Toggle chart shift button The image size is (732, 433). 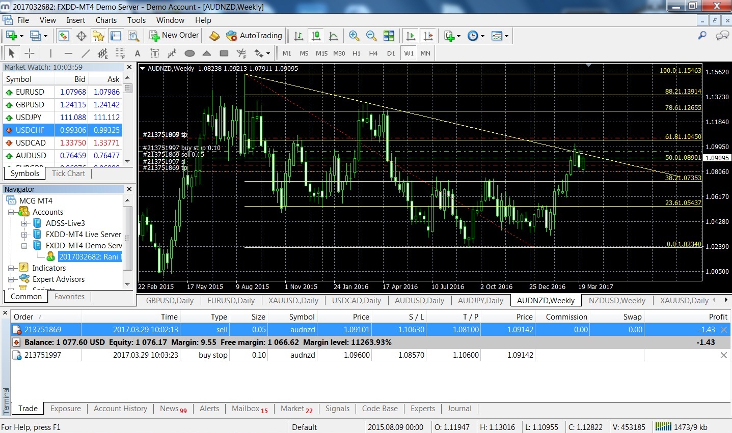click(428, 36)
